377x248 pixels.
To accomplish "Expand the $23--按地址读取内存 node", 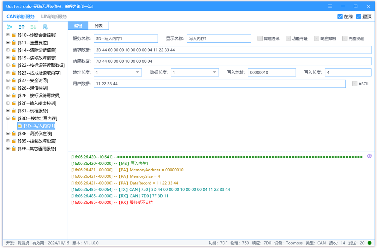I will click(8, 73).
